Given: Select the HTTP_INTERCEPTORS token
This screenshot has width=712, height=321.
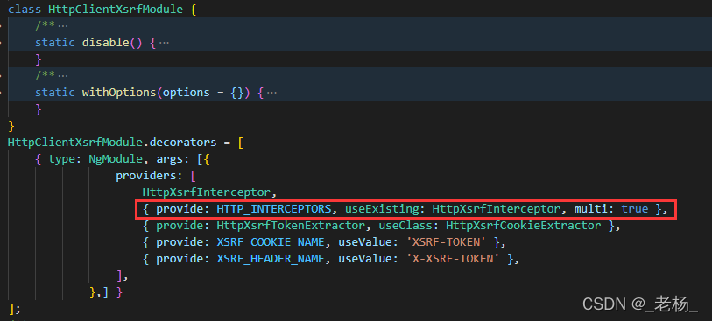Looking at the screenshot, I should tap(274, 209).
